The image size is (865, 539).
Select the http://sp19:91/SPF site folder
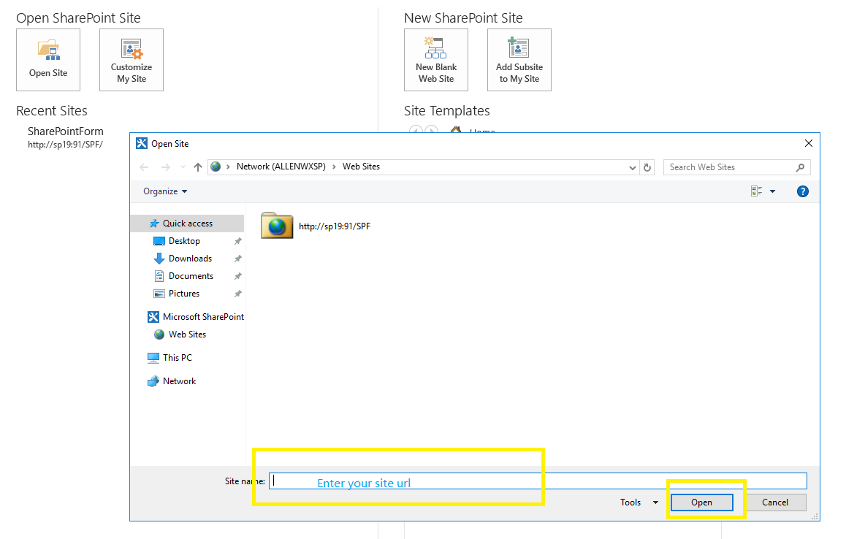pos(316,226)
